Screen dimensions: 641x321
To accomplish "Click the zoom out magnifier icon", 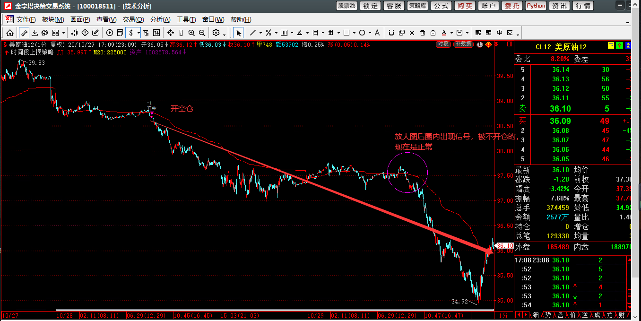I will point(202,33).
